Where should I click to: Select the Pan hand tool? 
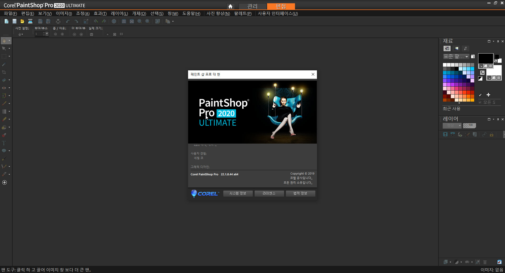pyautogui.click(x=4, y=41)
